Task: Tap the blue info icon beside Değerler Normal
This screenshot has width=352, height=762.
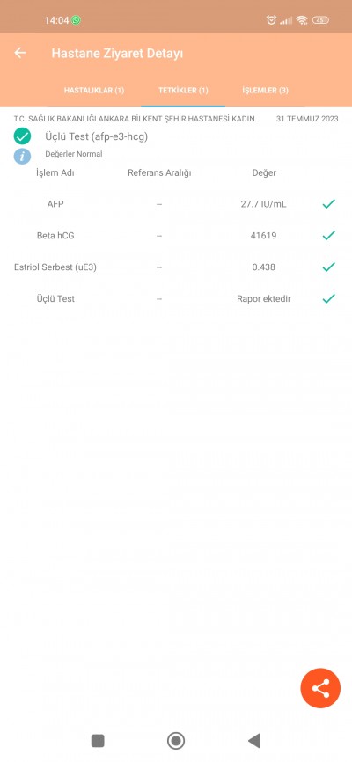Action: tap(22, 156)
